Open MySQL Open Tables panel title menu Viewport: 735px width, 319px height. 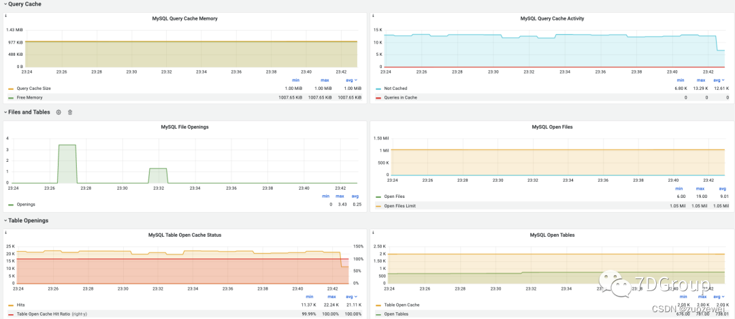[552, 235]
